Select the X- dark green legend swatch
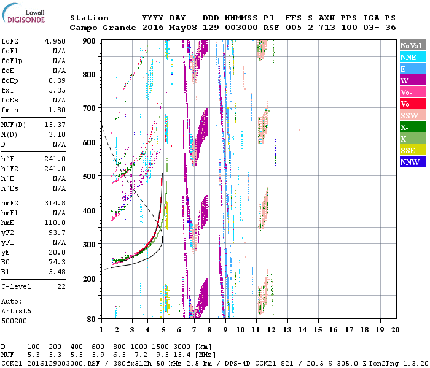The height and width of the screenshot is (368, 430). point(413,127)
